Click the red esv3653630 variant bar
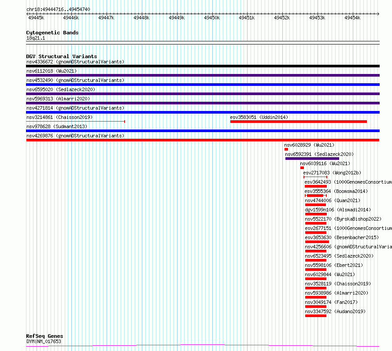 [x=317, y=242]
